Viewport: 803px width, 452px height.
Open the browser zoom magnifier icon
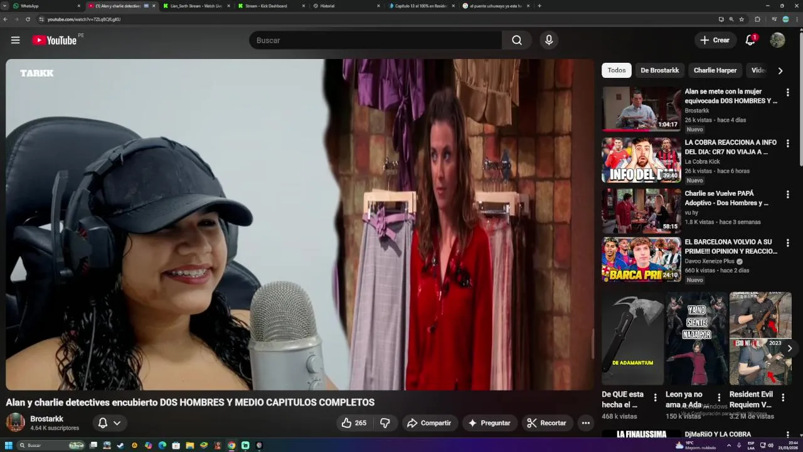[x=731, y=19]
